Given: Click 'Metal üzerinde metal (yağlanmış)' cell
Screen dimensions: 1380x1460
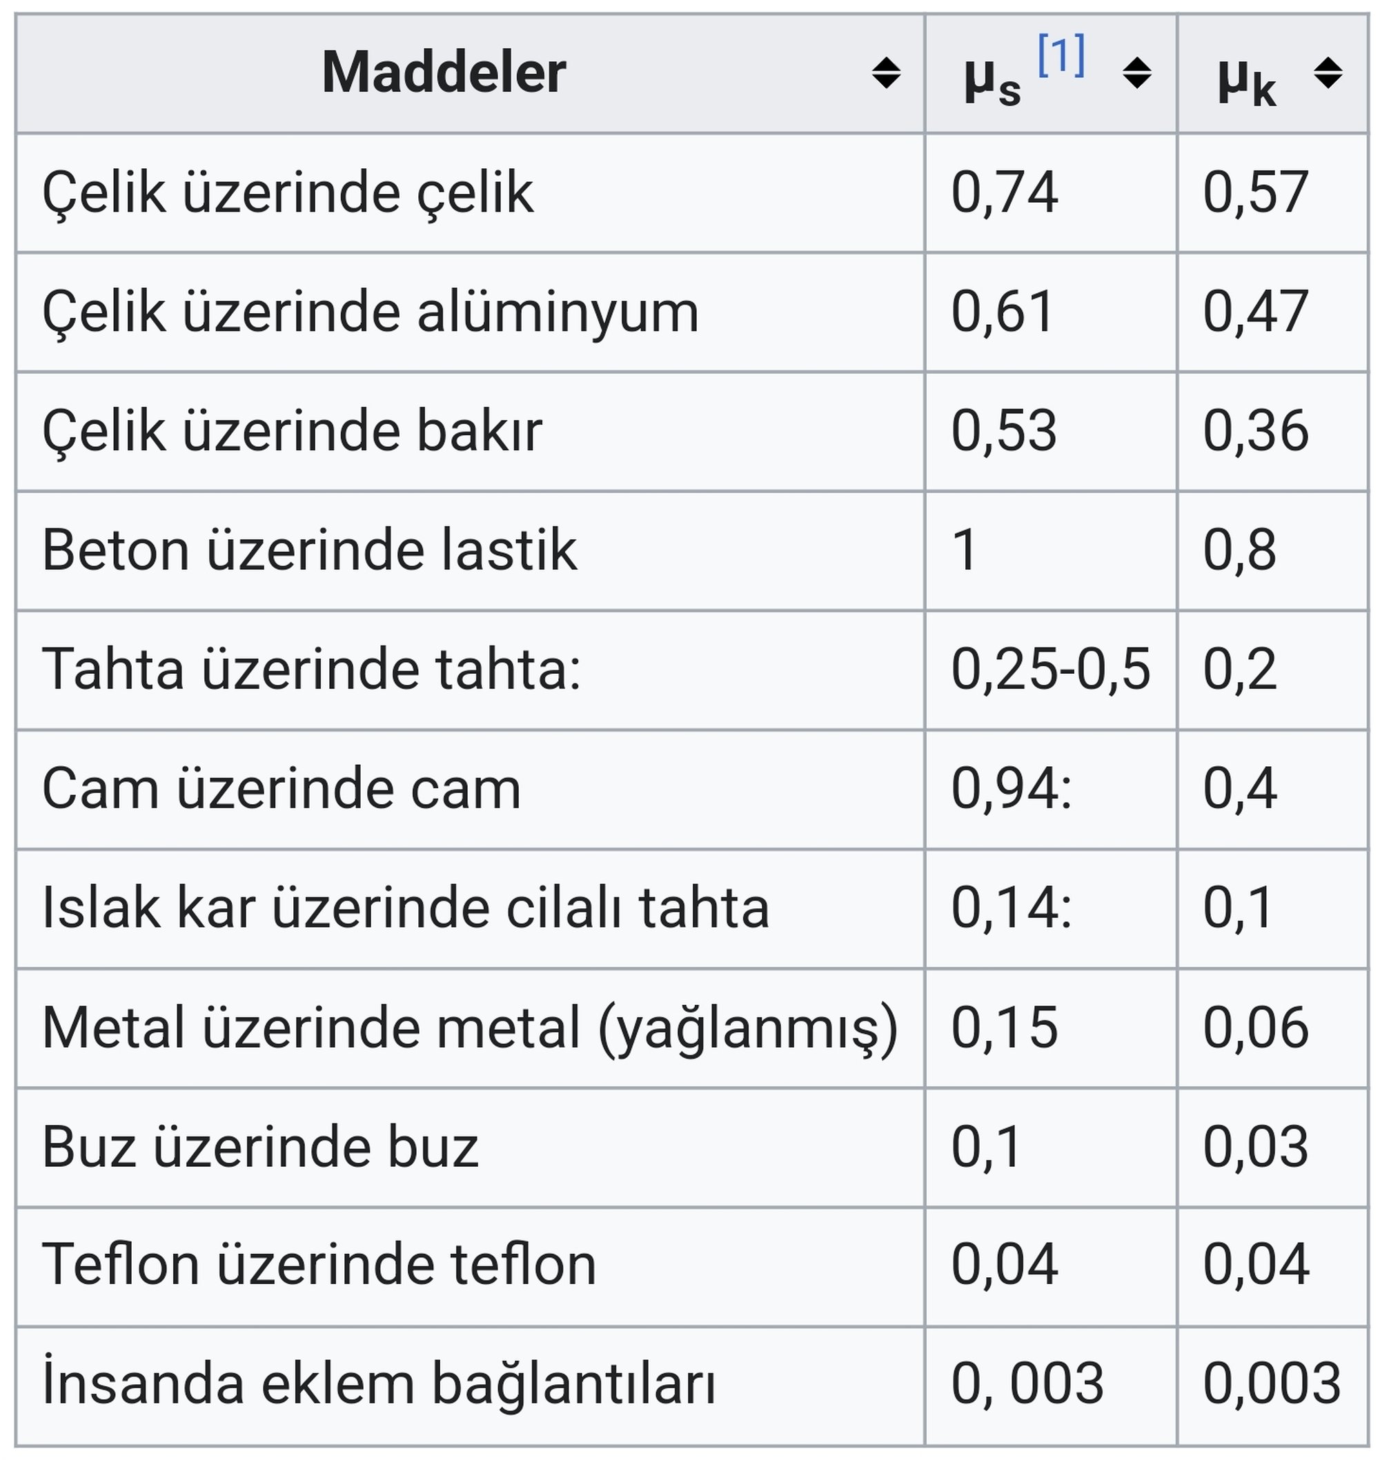Looking at the screenshot, I should [469, 1028].
